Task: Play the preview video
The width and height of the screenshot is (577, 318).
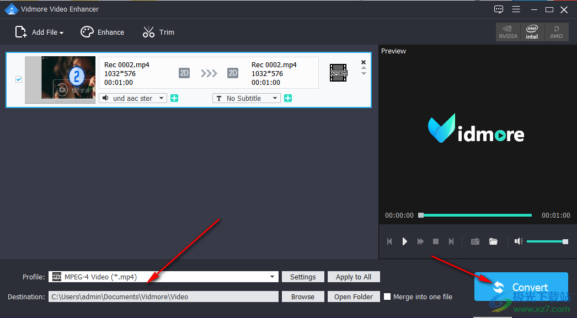Action: pyautogui.click(x=405, y=241)
